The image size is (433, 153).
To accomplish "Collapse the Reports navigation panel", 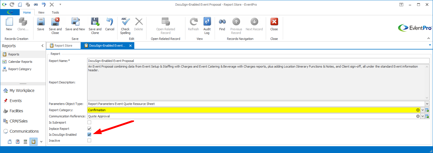I will 42,46.
